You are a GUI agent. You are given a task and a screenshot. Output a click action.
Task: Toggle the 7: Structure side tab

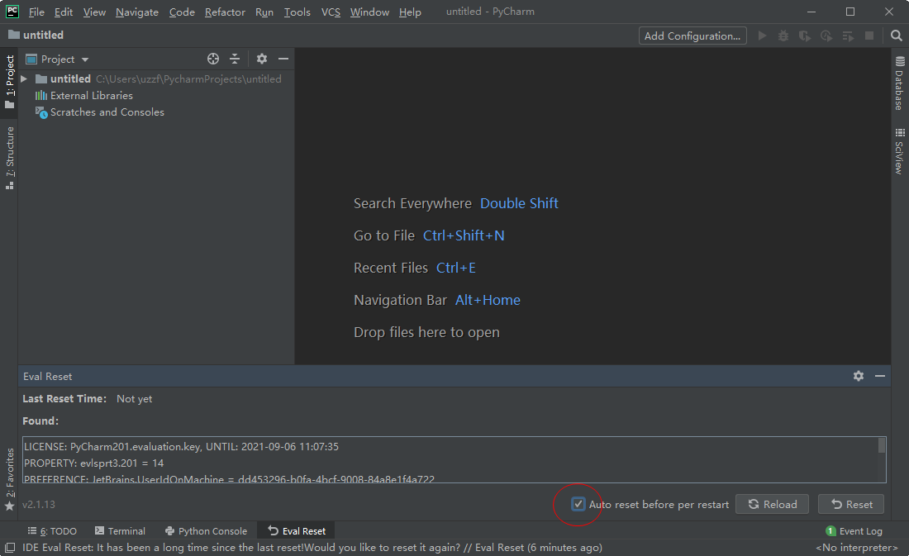click(x=9, y=158)
